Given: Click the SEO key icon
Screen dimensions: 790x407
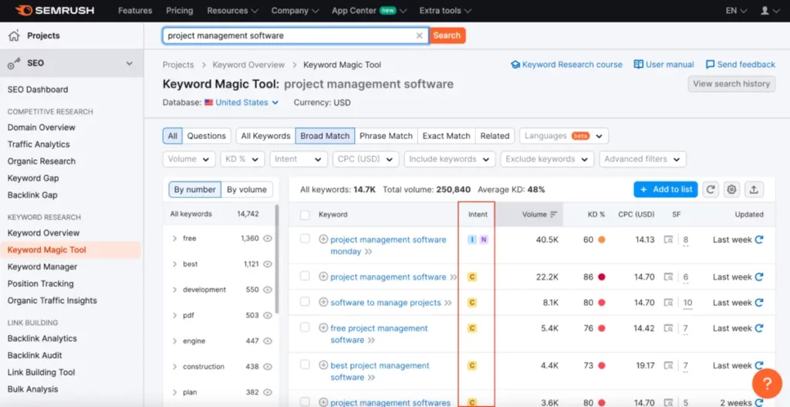Looking at the screenshot, I should point(14,63).
